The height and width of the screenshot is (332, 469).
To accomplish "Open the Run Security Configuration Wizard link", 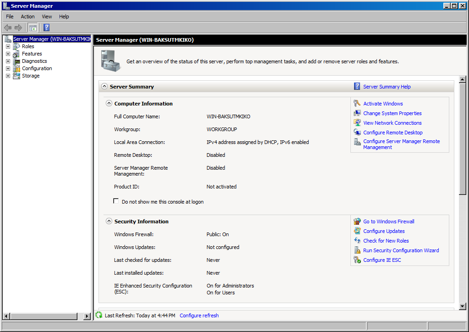I will click(x=401, y=250).
